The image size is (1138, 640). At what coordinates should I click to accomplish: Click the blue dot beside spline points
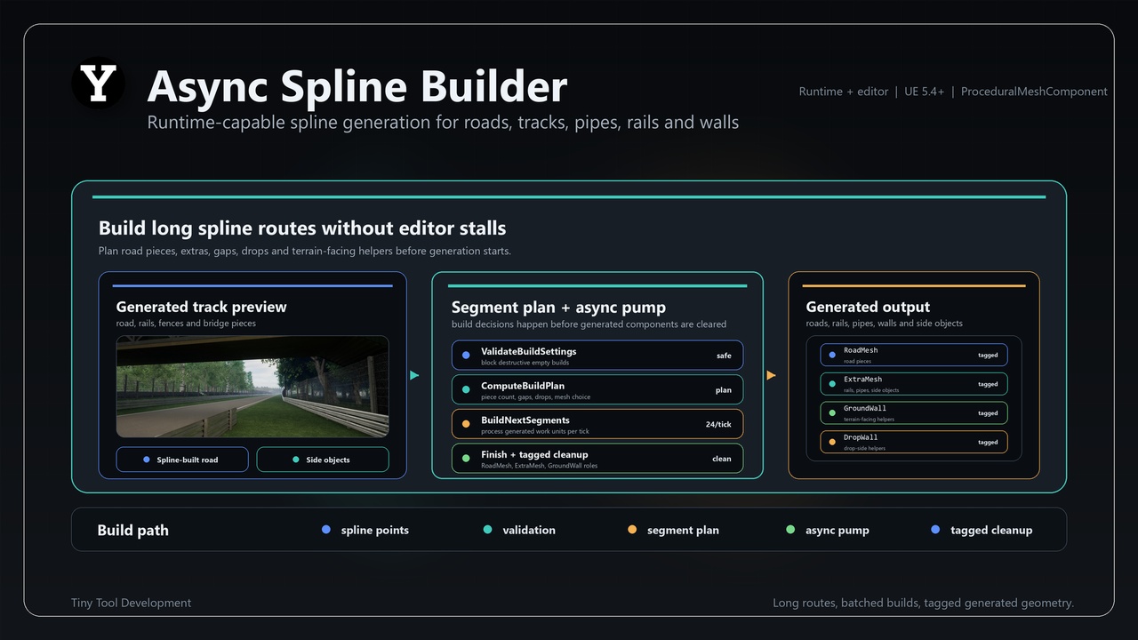click(326, 530)
